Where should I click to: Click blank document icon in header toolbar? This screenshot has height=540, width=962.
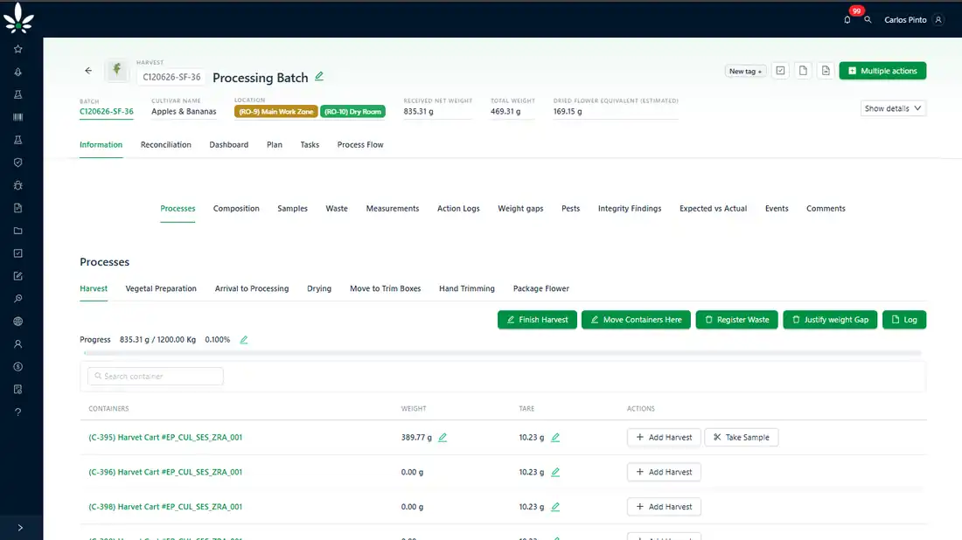pyautogui.click(x=803, y=71)
